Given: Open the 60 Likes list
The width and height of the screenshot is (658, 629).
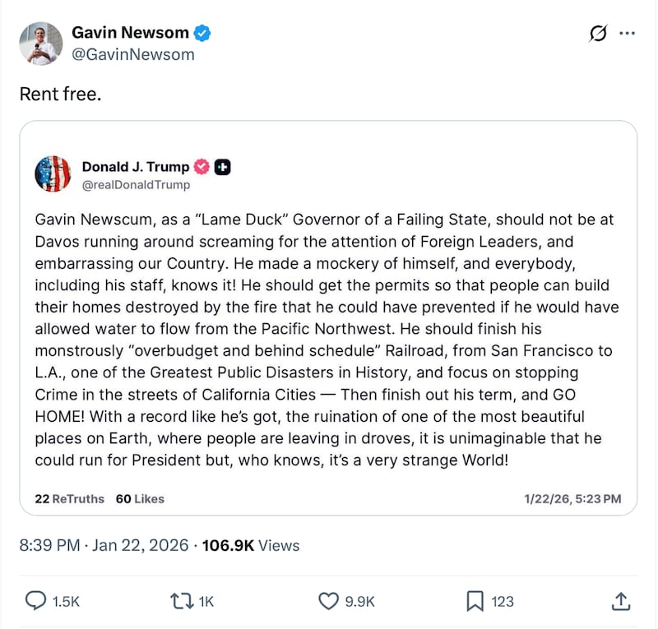Looking at the screenshot, I should tap(141, 499).
